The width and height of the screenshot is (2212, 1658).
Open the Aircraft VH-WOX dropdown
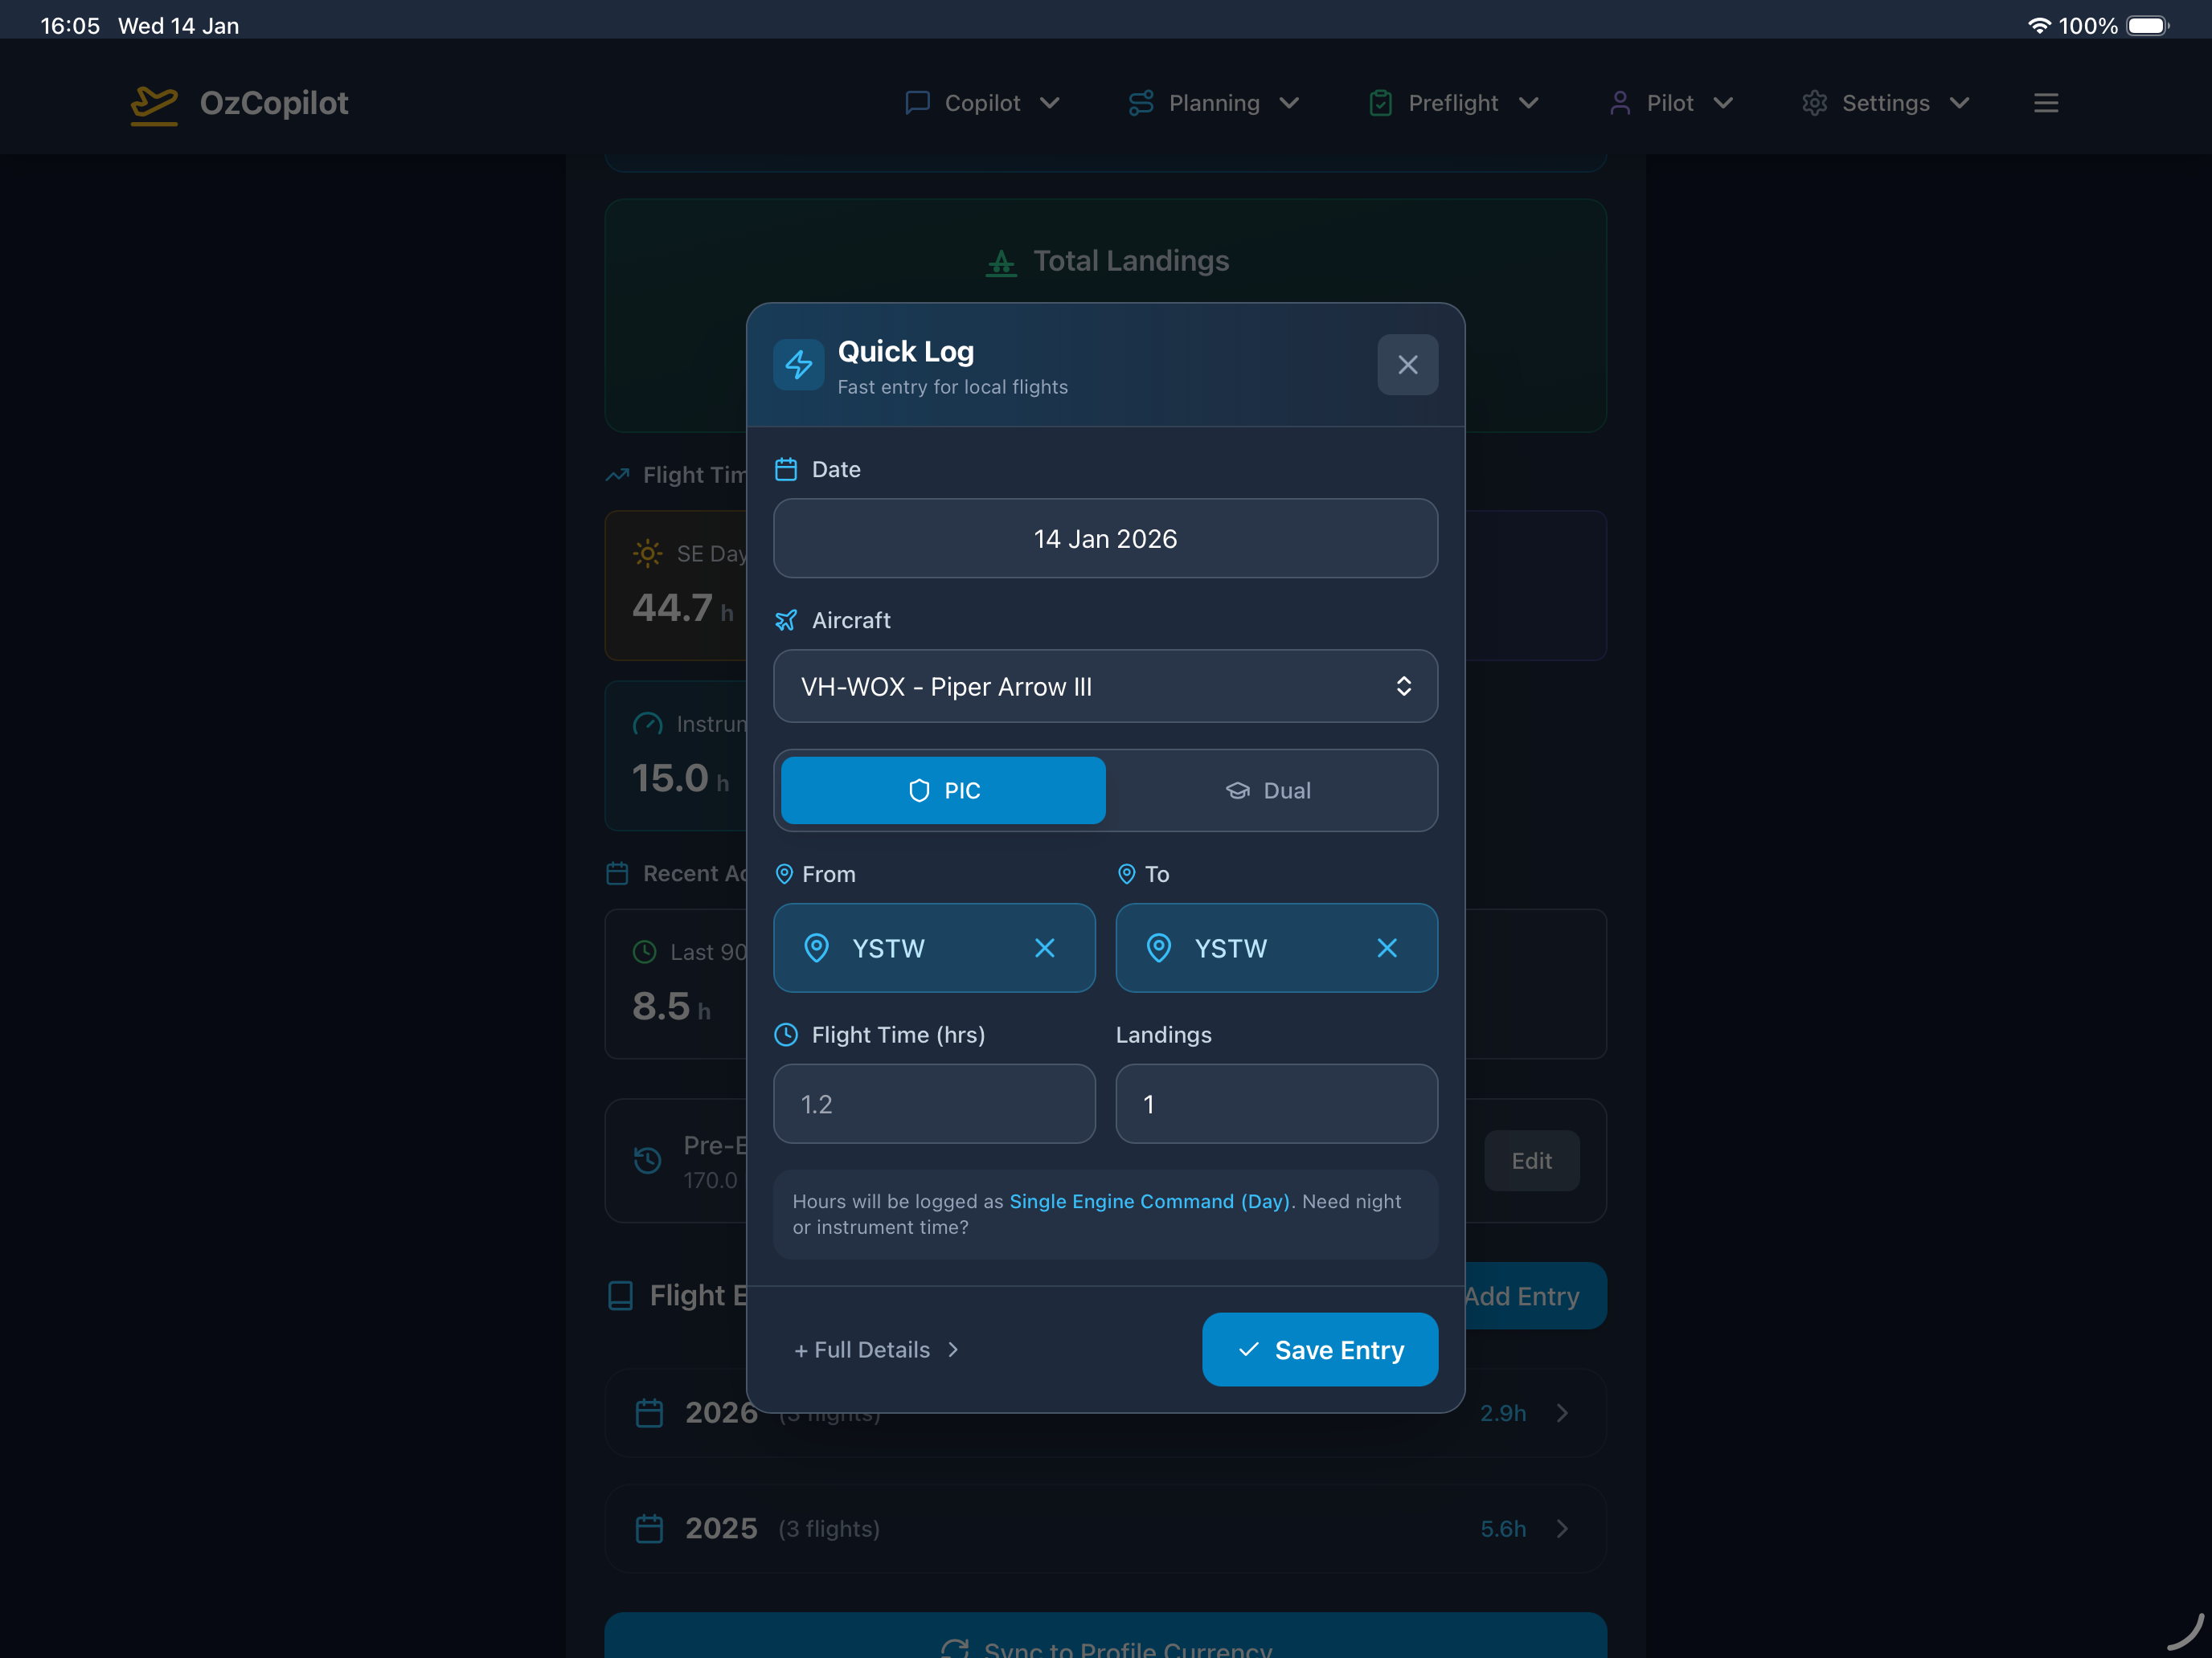click(1105, 687)
